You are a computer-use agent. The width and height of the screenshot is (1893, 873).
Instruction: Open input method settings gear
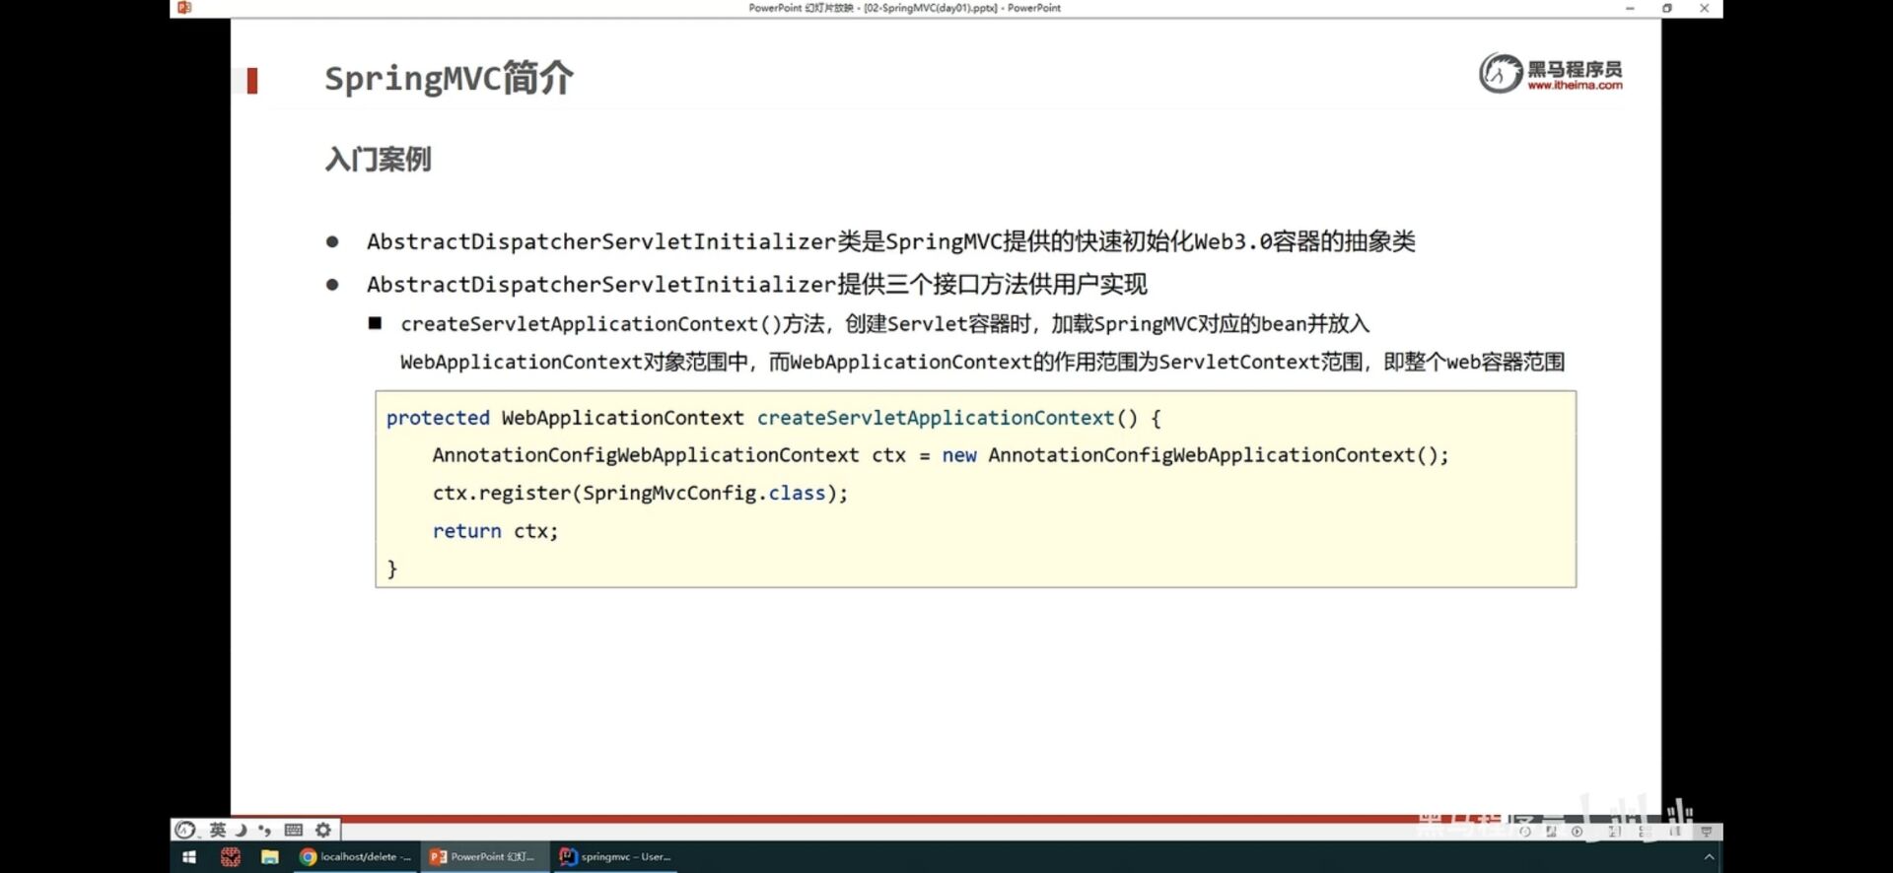(x=323, y=830)
